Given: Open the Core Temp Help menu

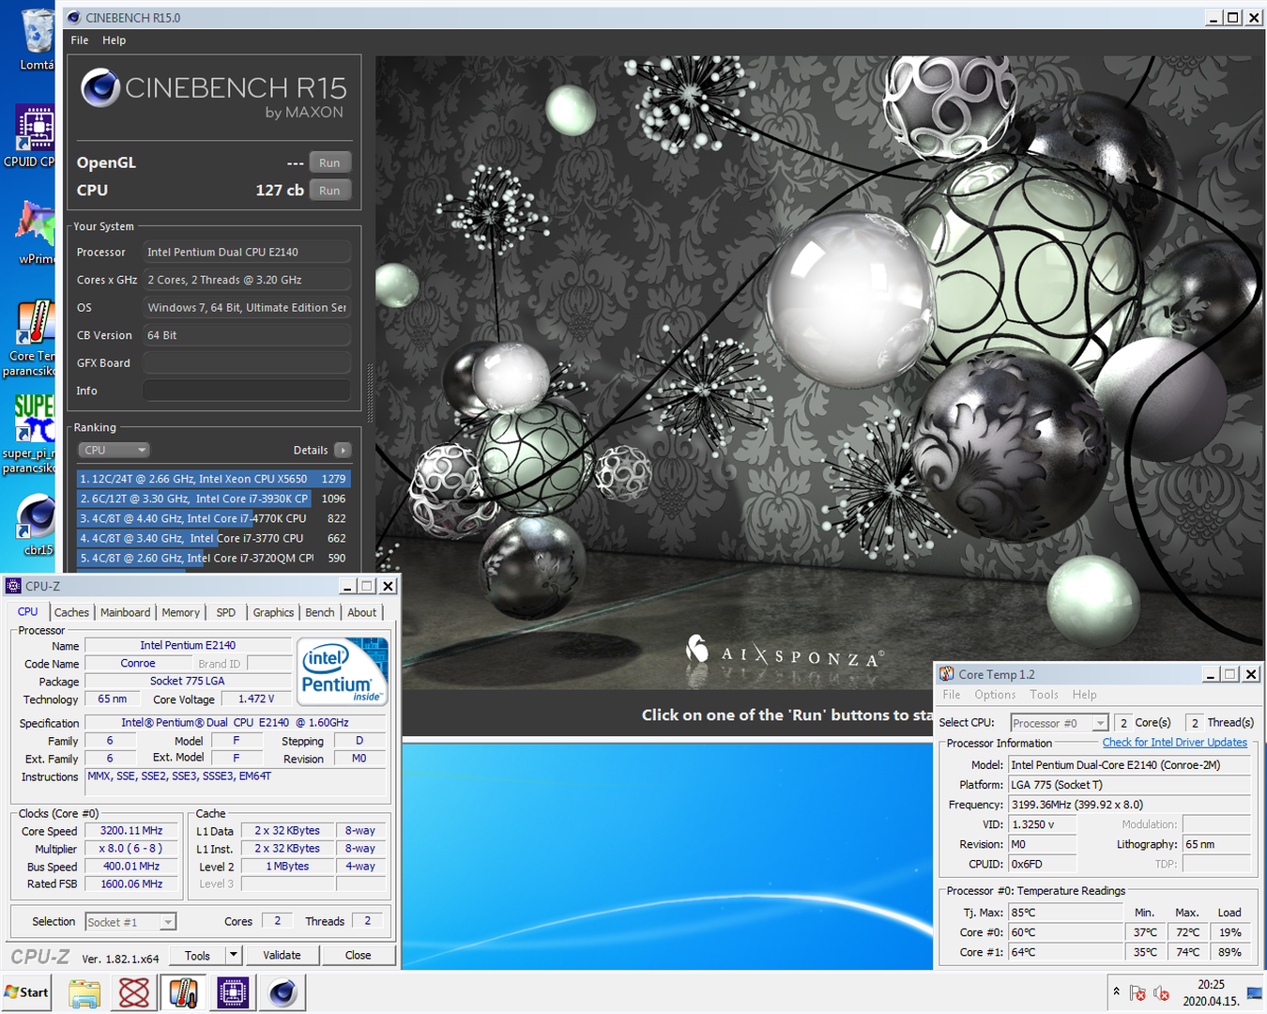Looking at the screenshot, I should click(1084, 695).
